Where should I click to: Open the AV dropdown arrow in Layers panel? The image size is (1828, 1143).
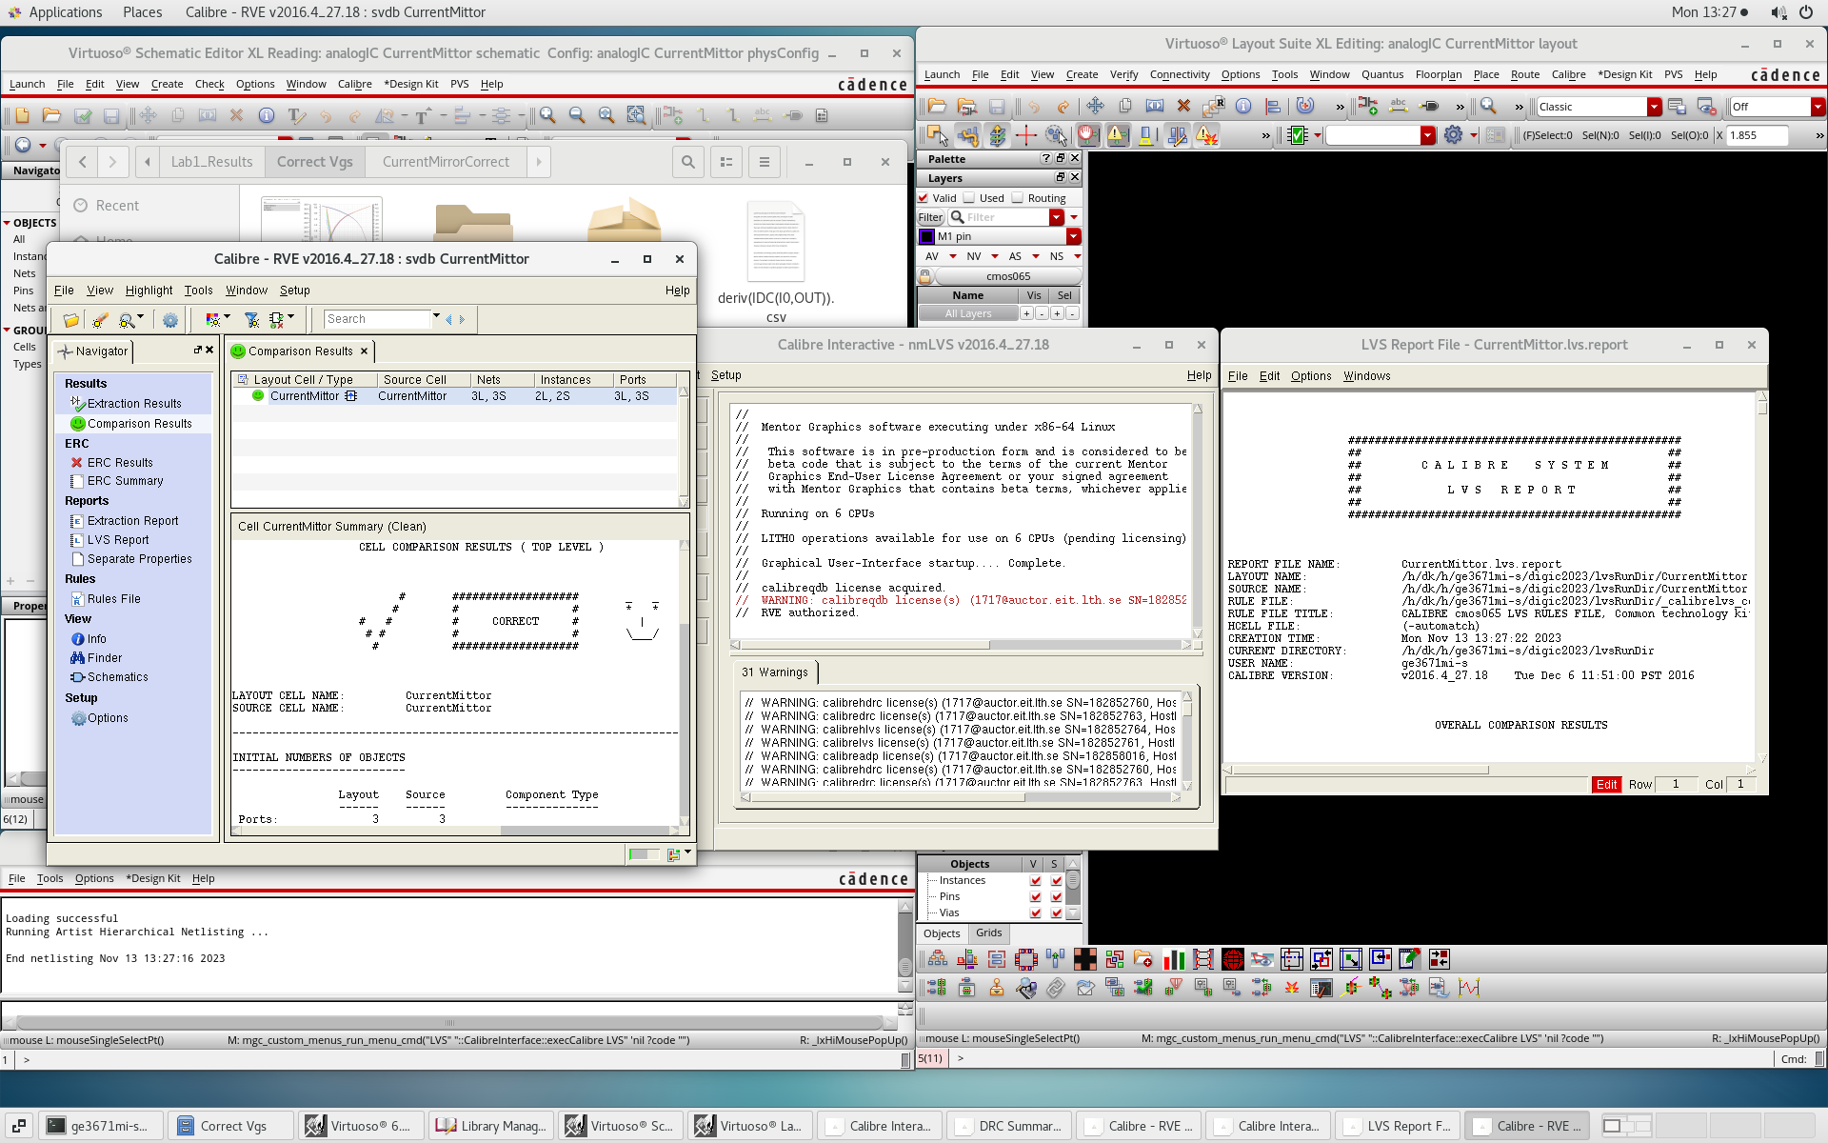pyautogui.click(x=953, y=256)
